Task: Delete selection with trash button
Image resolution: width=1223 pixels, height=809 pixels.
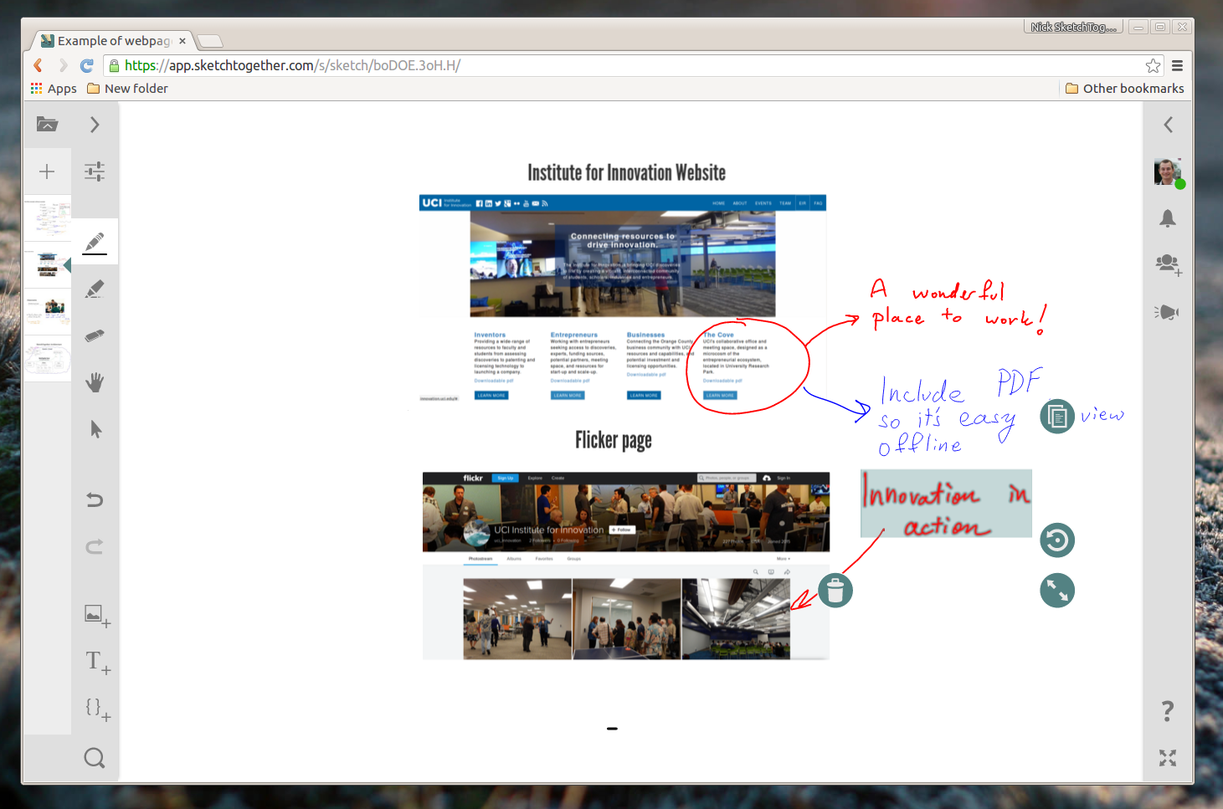Action: [835, 591]
